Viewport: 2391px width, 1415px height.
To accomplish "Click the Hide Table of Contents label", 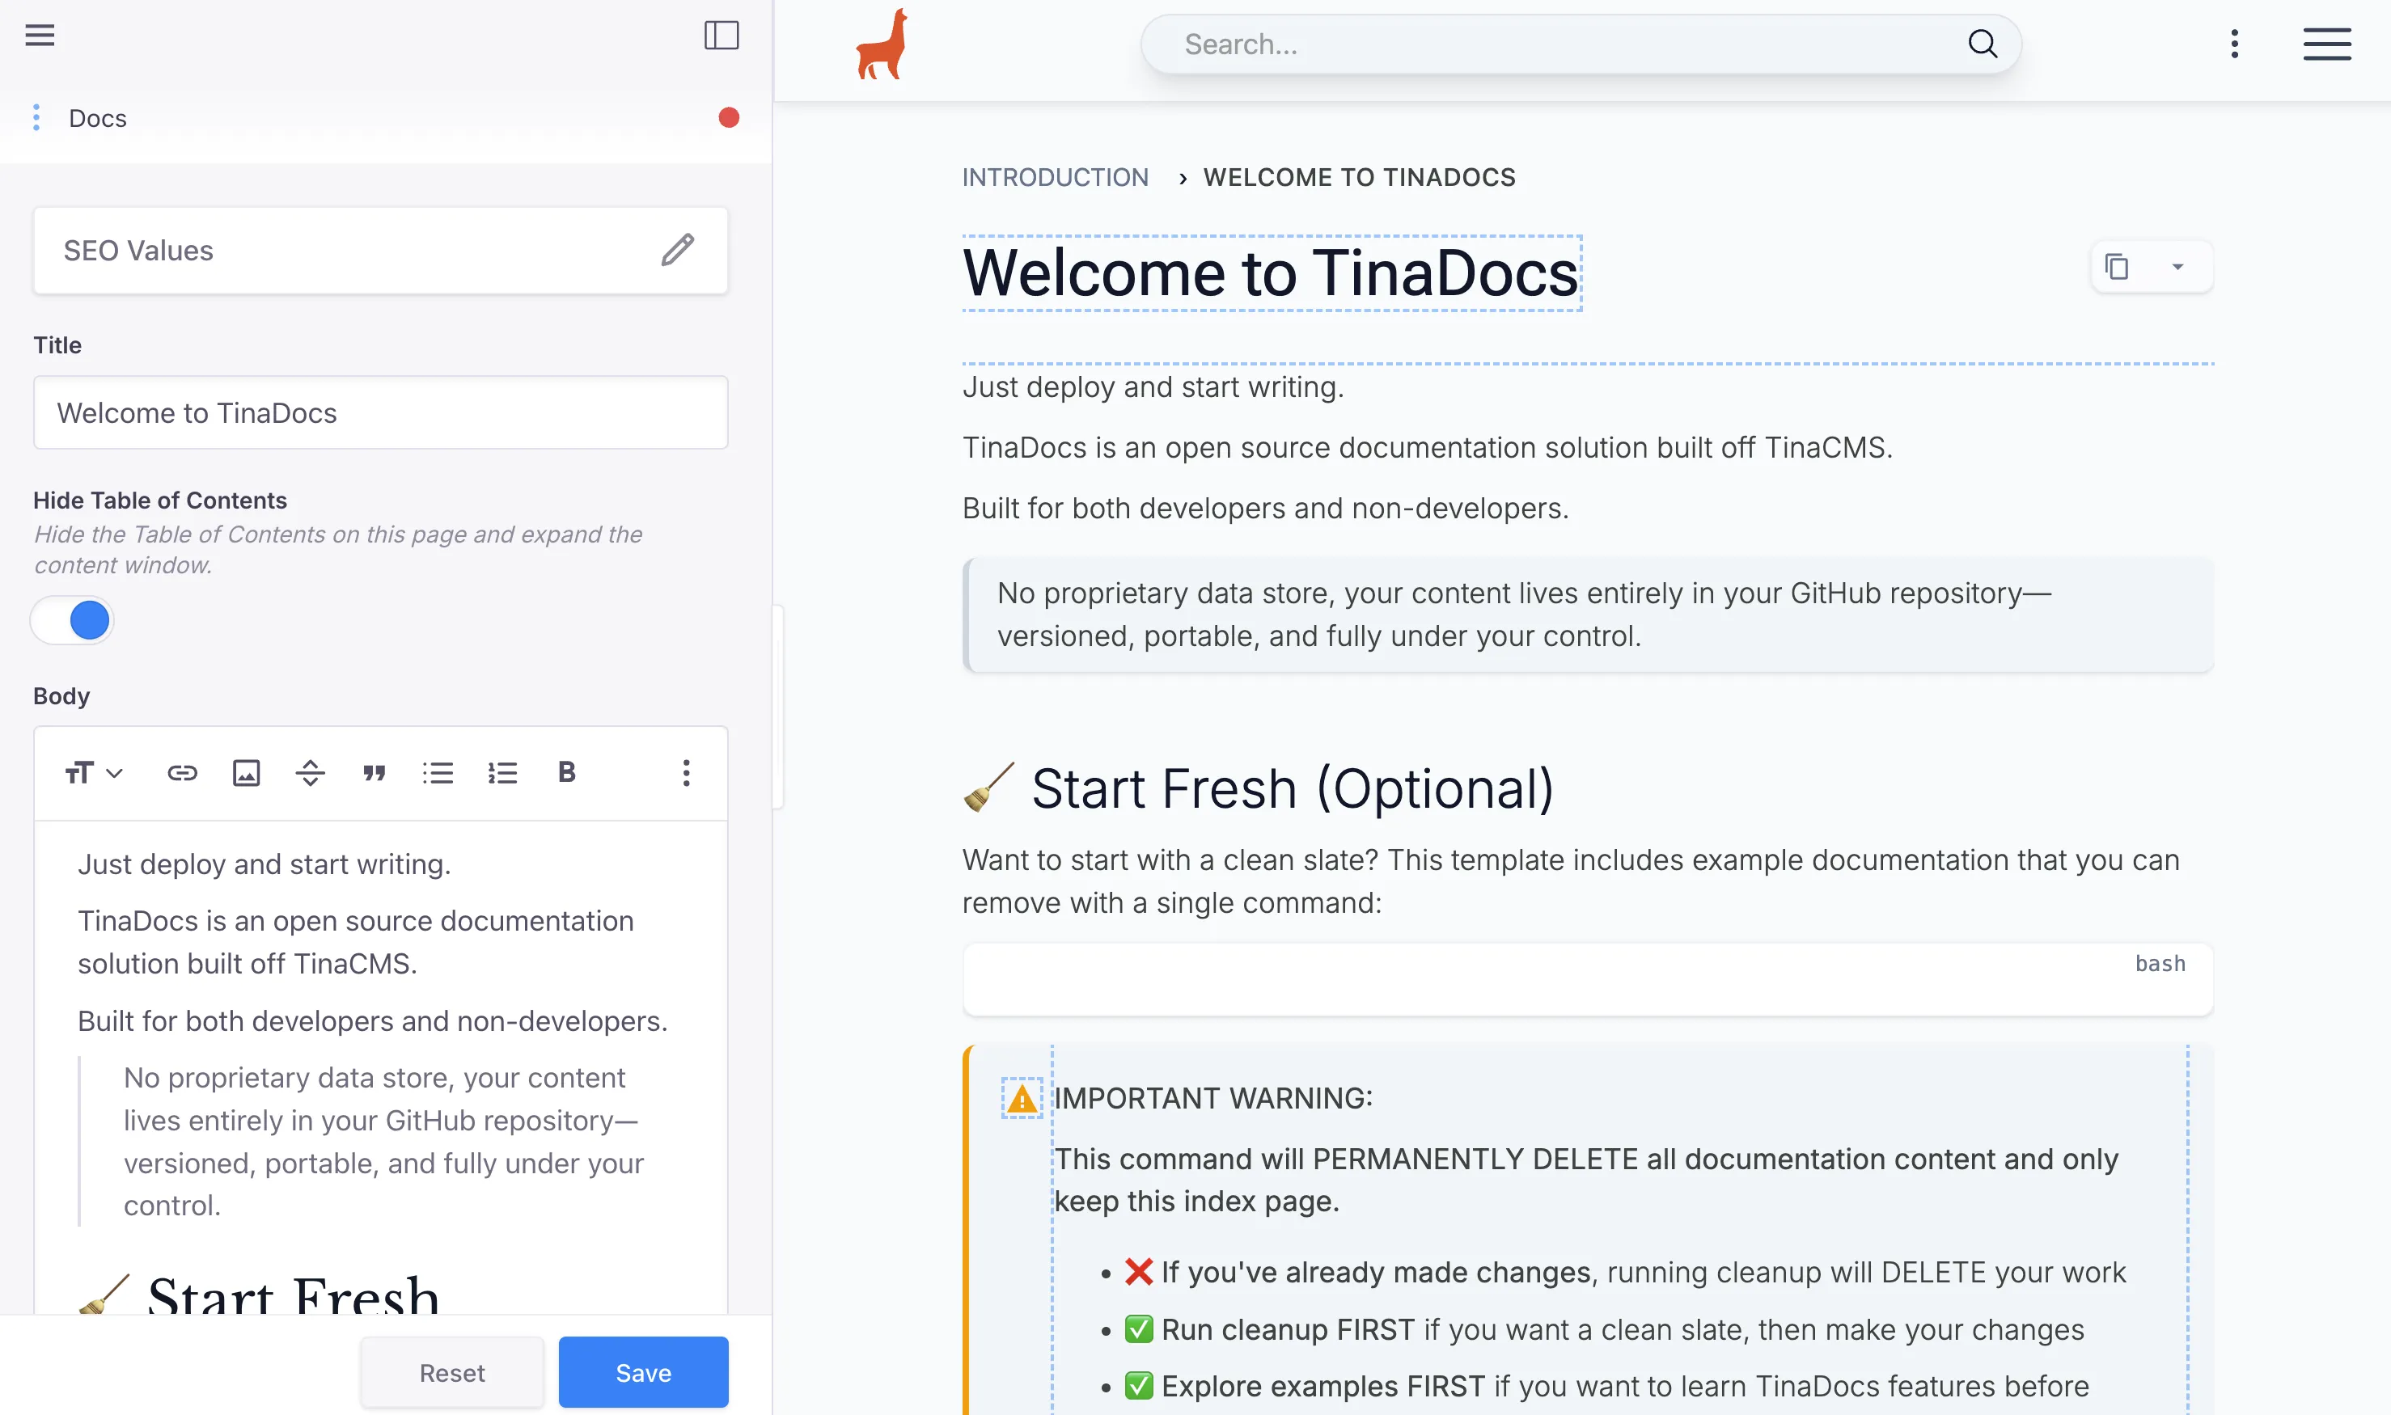I will tap(160, 501).
